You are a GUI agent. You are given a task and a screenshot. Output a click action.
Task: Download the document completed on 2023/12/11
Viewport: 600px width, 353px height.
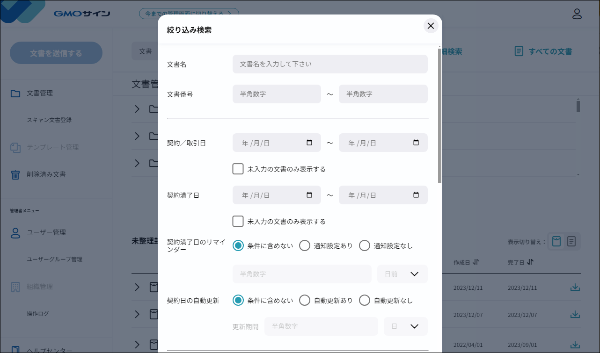click(x=575, y=287)
